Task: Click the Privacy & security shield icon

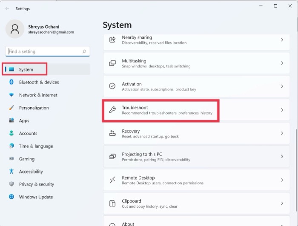Action: click(11, 184)
